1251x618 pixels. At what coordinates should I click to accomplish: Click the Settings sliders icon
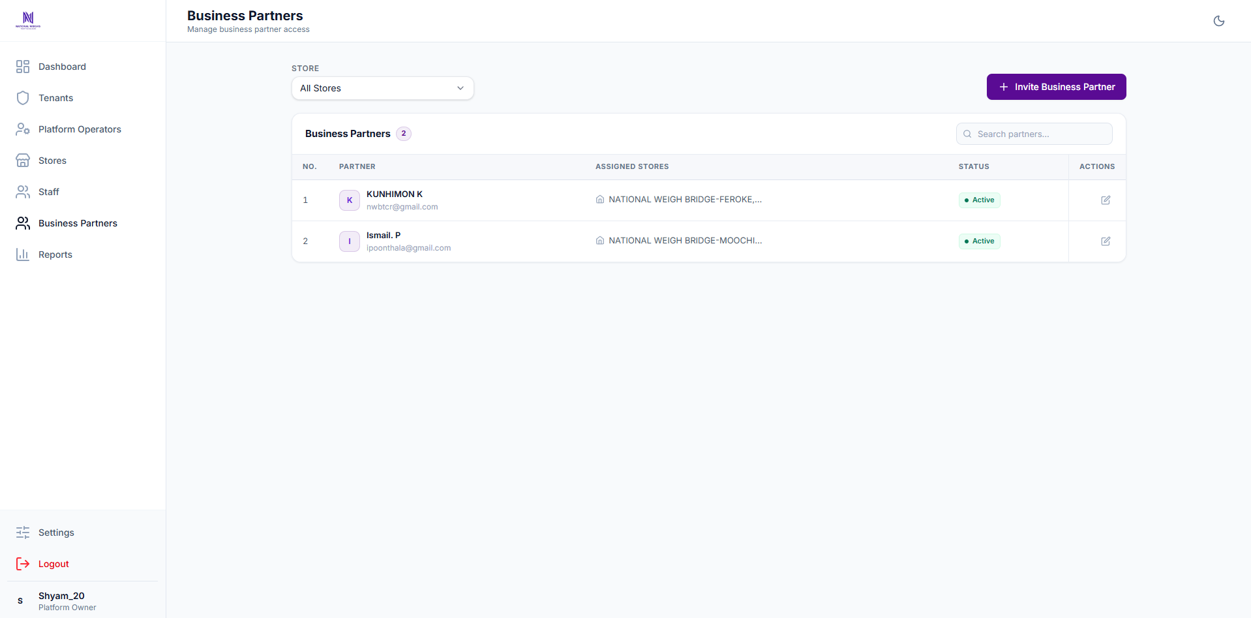click(x=23, y=533)
